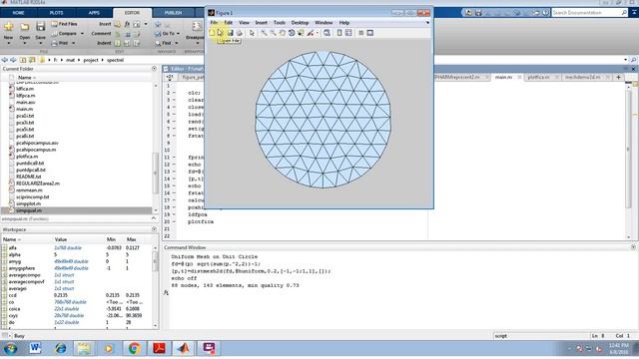The height and width of the screenshot is (359, 639).
Task: Click the Find Files button
Action: 65,24
